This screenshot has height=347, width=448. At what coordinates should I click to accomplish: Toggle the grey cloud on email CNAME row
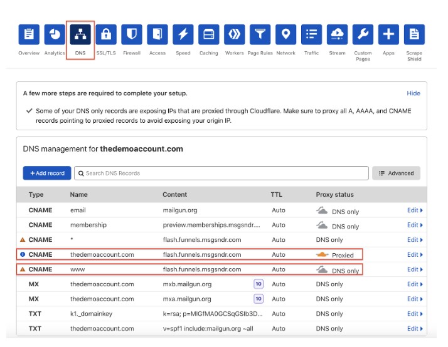pyautogui.click(x=322, y=210)
